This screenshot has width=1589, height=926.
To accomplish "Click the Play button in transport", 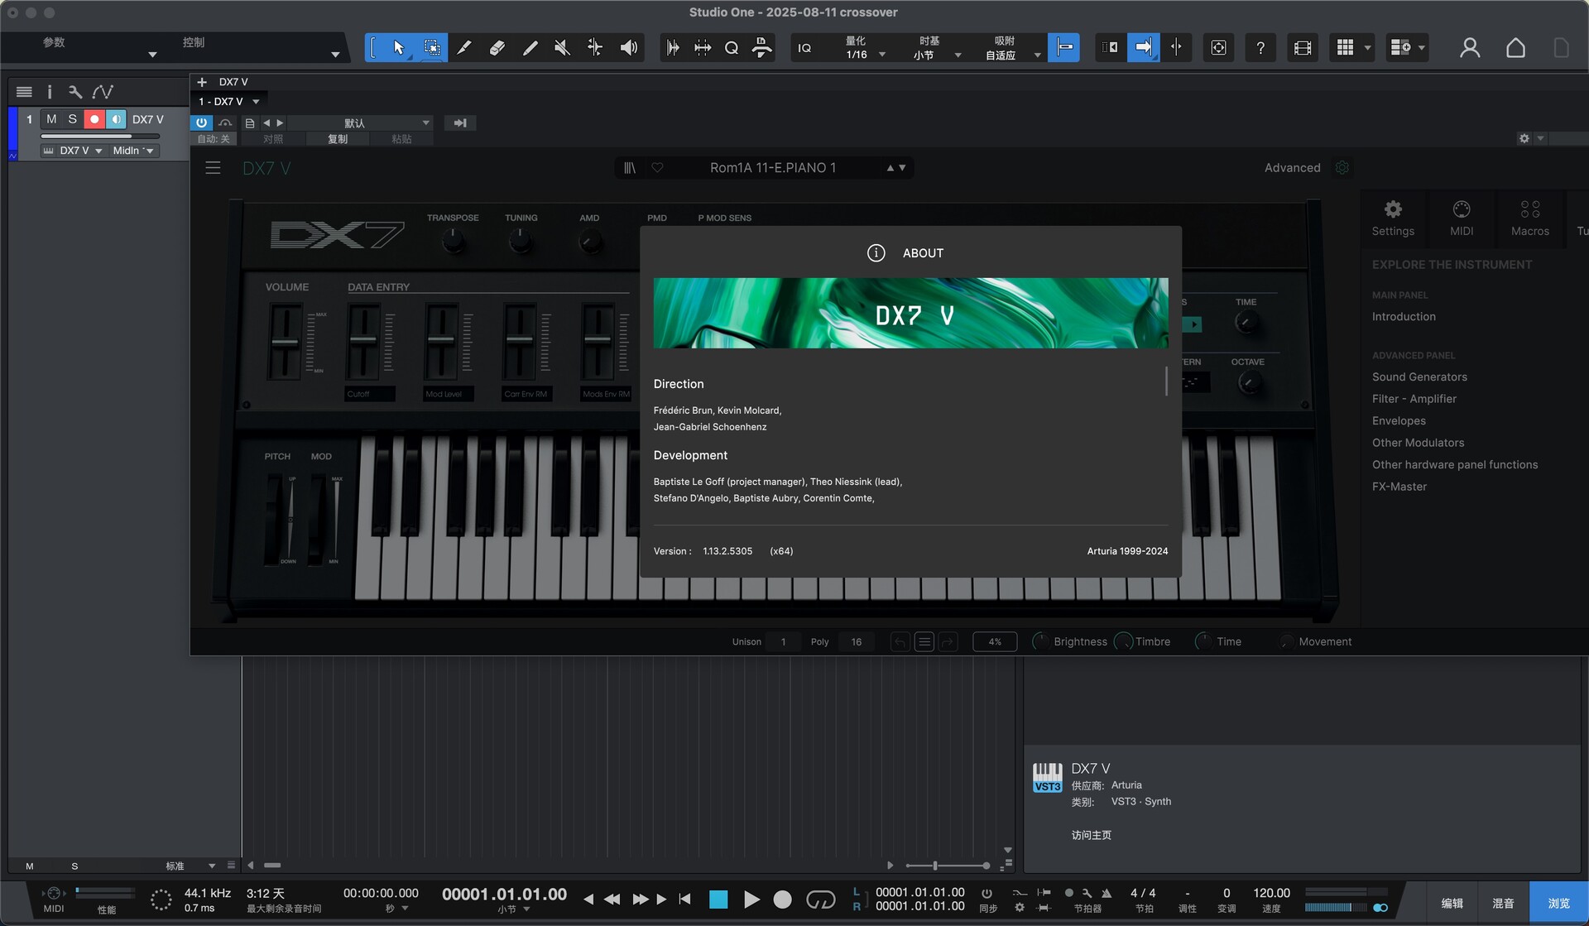I will pos(751,900).
